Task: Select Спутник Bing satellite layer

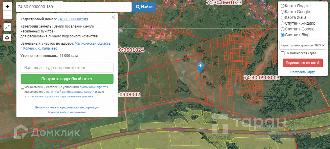Action: [283, 35]
